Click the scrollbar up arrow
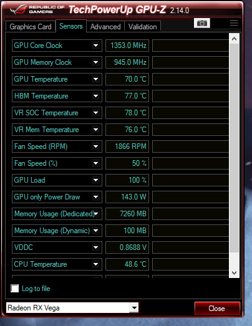The image size is (252, 326). coord(234,39)
